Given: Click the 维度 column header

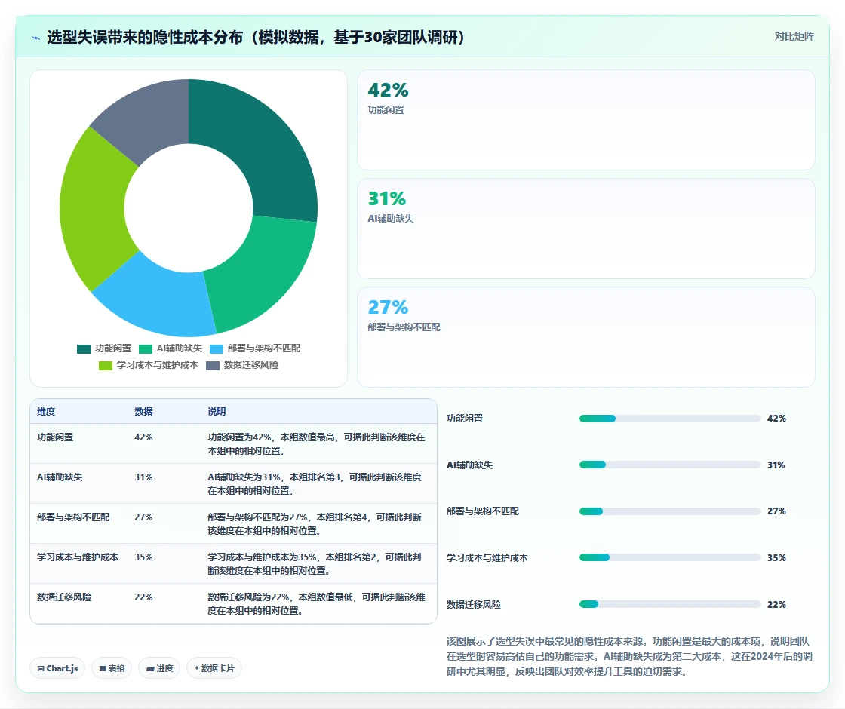Looking at the screenshot, I should click(46, 412).
